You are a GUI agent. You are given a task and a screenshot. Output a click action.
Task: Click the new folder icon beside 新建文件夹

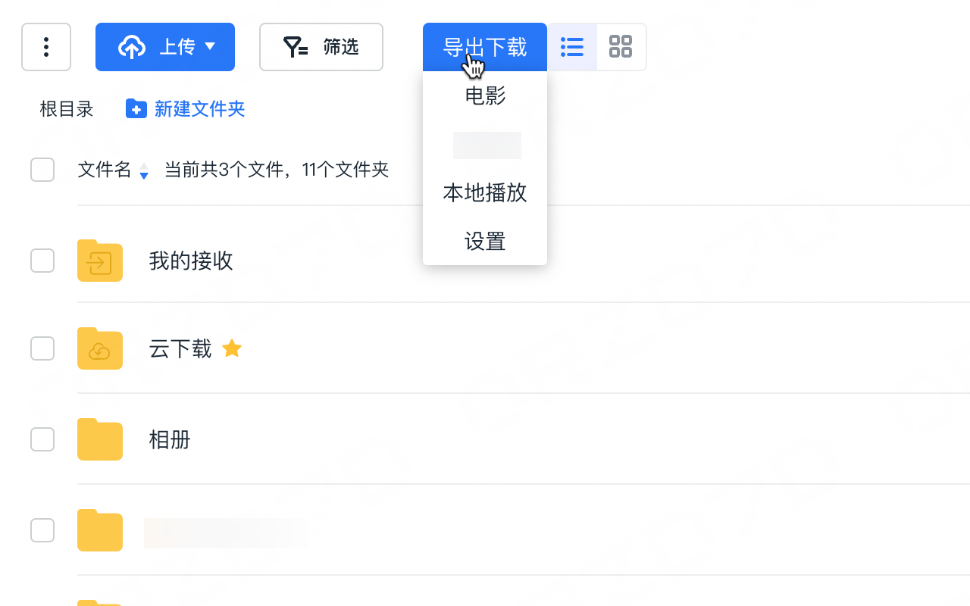136,108
